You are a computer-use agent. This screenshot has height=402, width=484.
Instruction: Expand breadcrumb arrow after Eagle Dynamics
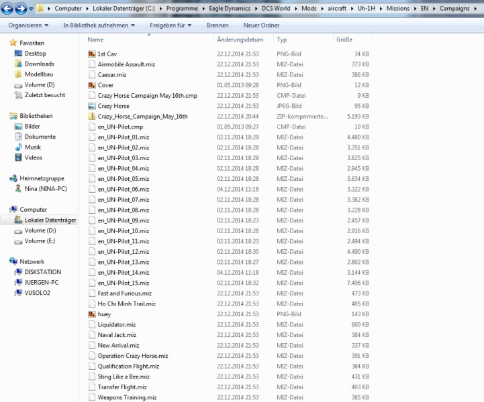coord(256,9)
